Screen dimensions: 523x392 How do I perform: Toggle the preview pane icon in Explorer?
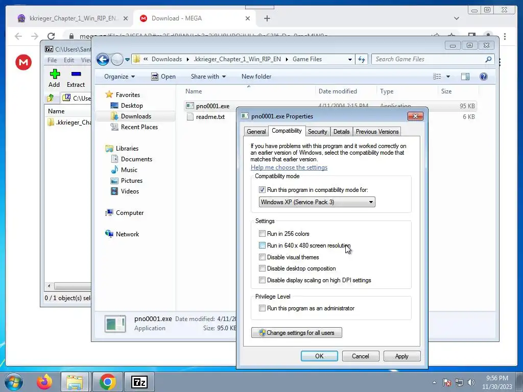[x=465, y=77]
